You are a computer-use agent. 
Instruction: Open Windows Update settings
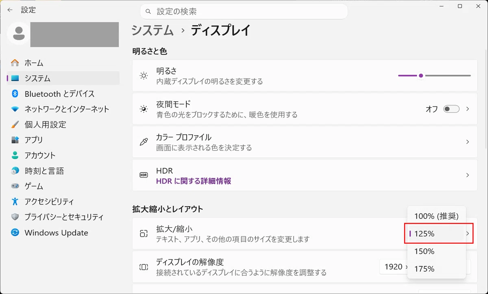(x=63, y=233)
